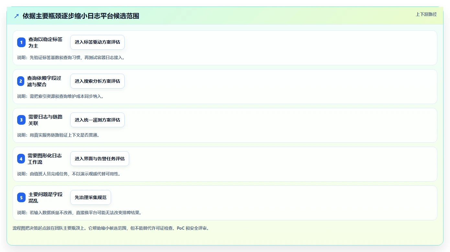The width and height of the screenshot is (450, 252).
Task: Select the condition text 需要图形化日志工作流
Action: click(x=45, y=159)
